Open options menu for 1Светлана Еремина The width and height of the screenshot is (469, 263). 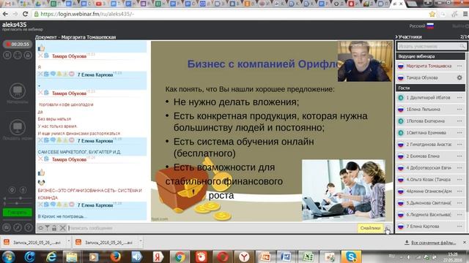(459, 133)
